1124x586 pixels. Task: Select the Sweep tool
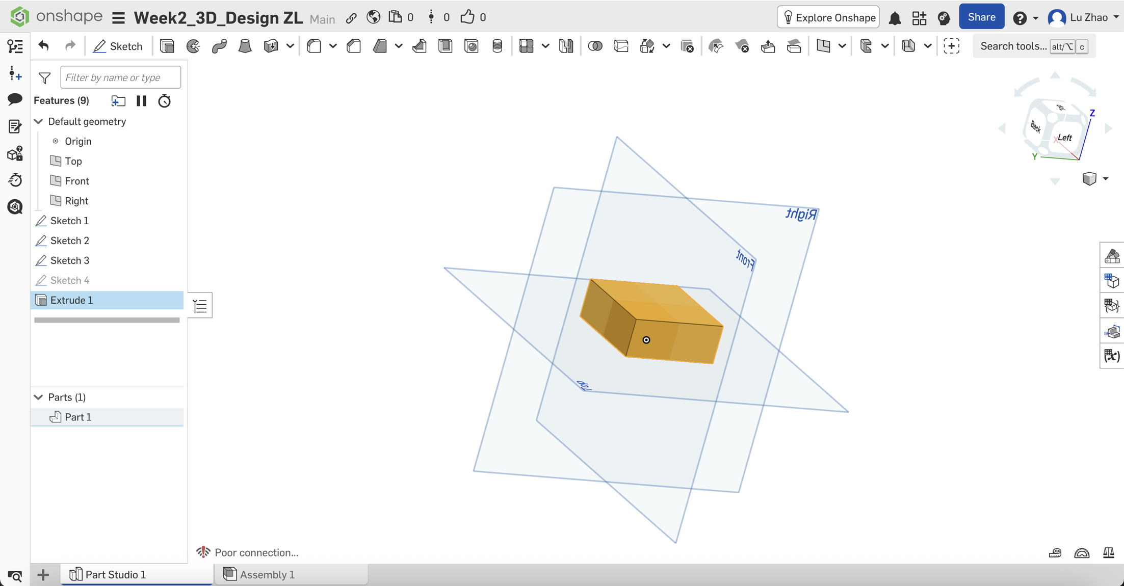tap(219, 46)
